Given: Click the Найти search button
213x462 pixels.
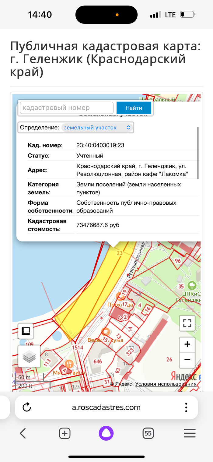Looking at the screenshot, I should (x=134, y=108).
